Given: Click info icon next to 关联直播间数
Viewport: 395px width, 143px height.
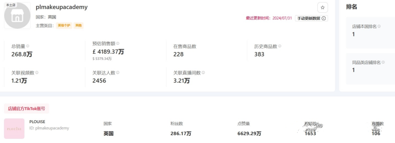Looking at the screenshot, I should pos(203,72).
